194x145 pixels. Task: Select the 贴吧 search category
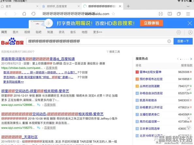[39, 32]
